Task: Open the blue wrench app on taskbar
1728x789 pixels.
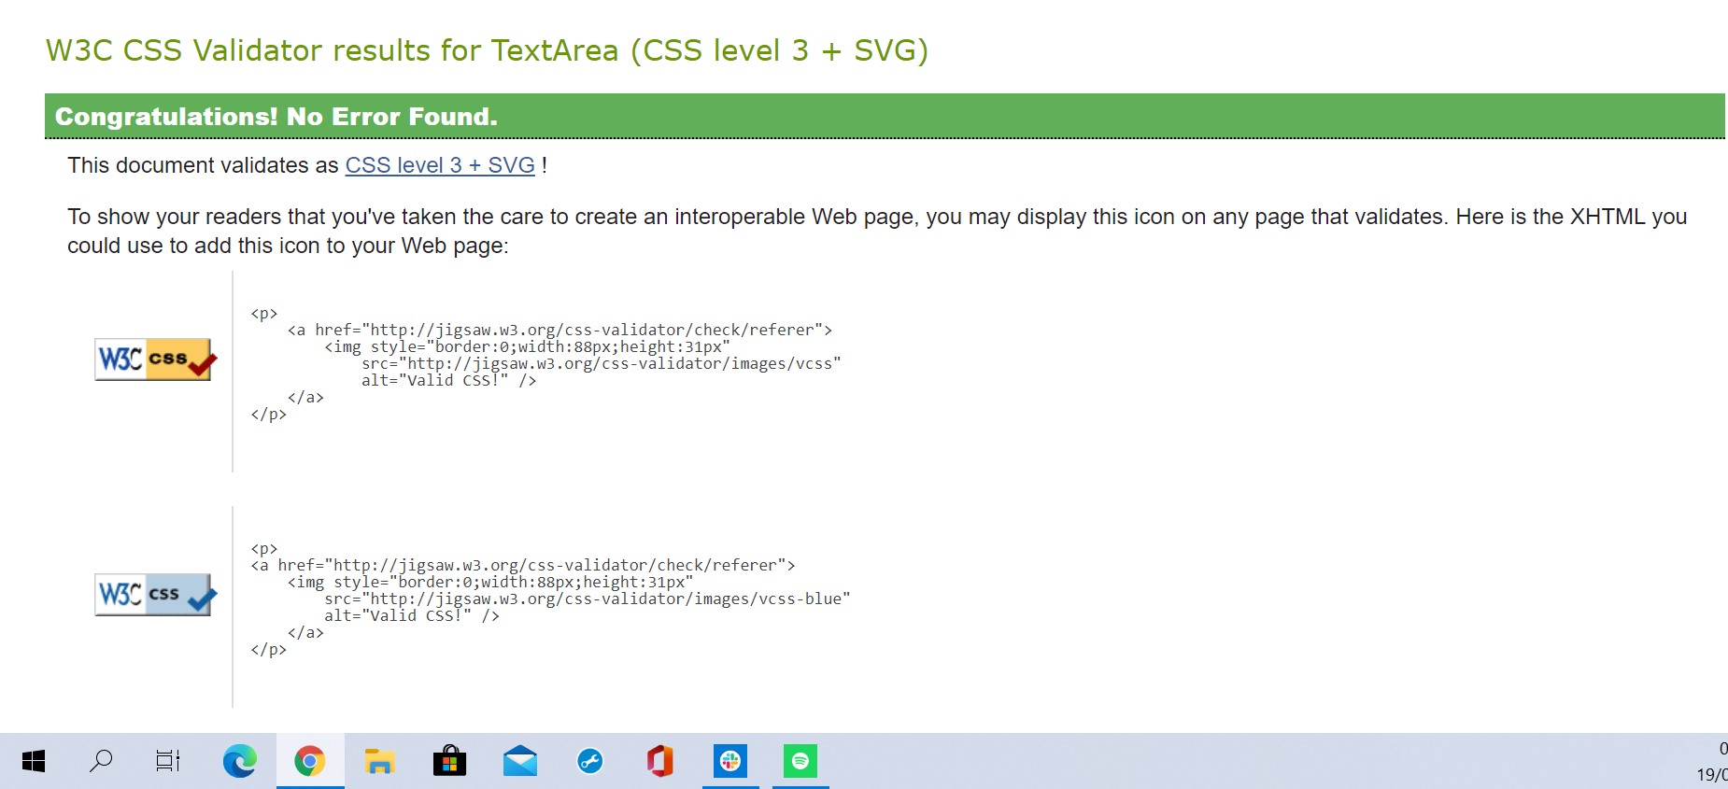Action: [590, 761]
